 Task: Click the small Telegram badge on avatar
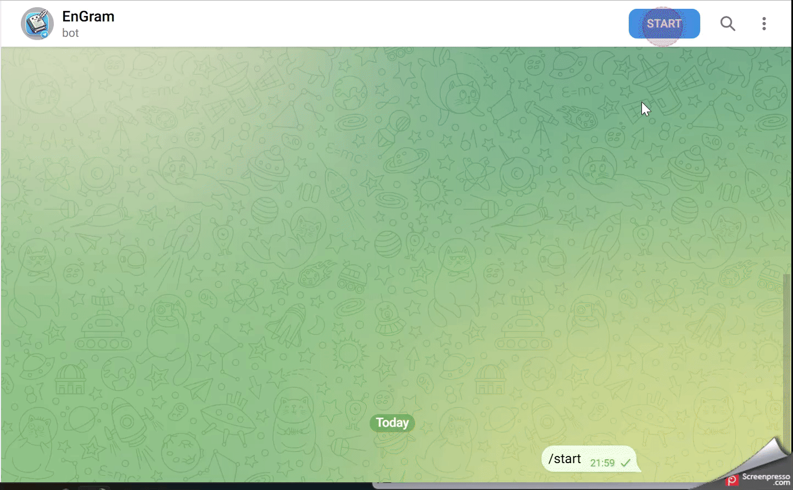[44, 34]
